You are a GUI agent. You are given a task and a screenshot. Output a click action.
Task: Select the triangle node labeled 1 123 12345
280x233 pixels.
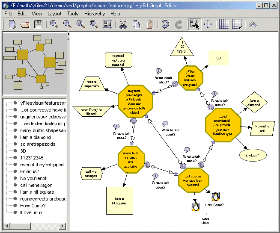(182, 48)
